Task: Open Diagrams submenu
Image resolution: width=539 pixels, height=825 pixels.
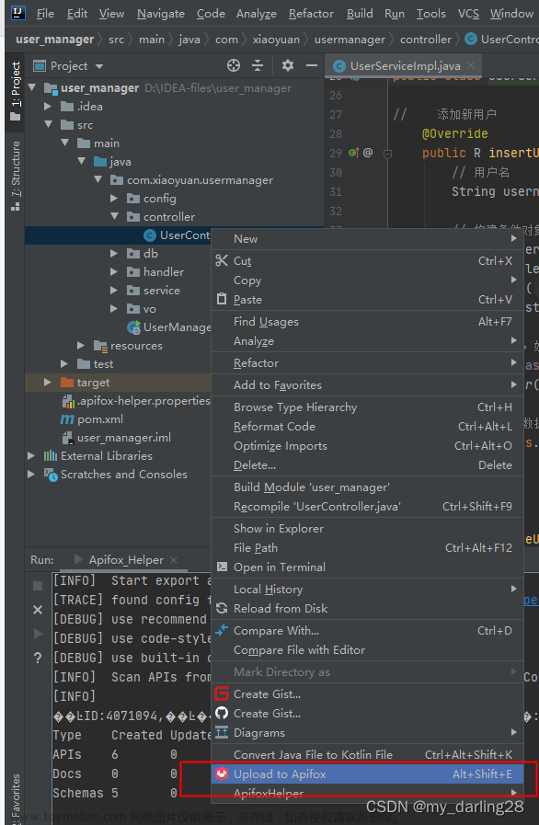Action: click(367, 733)
